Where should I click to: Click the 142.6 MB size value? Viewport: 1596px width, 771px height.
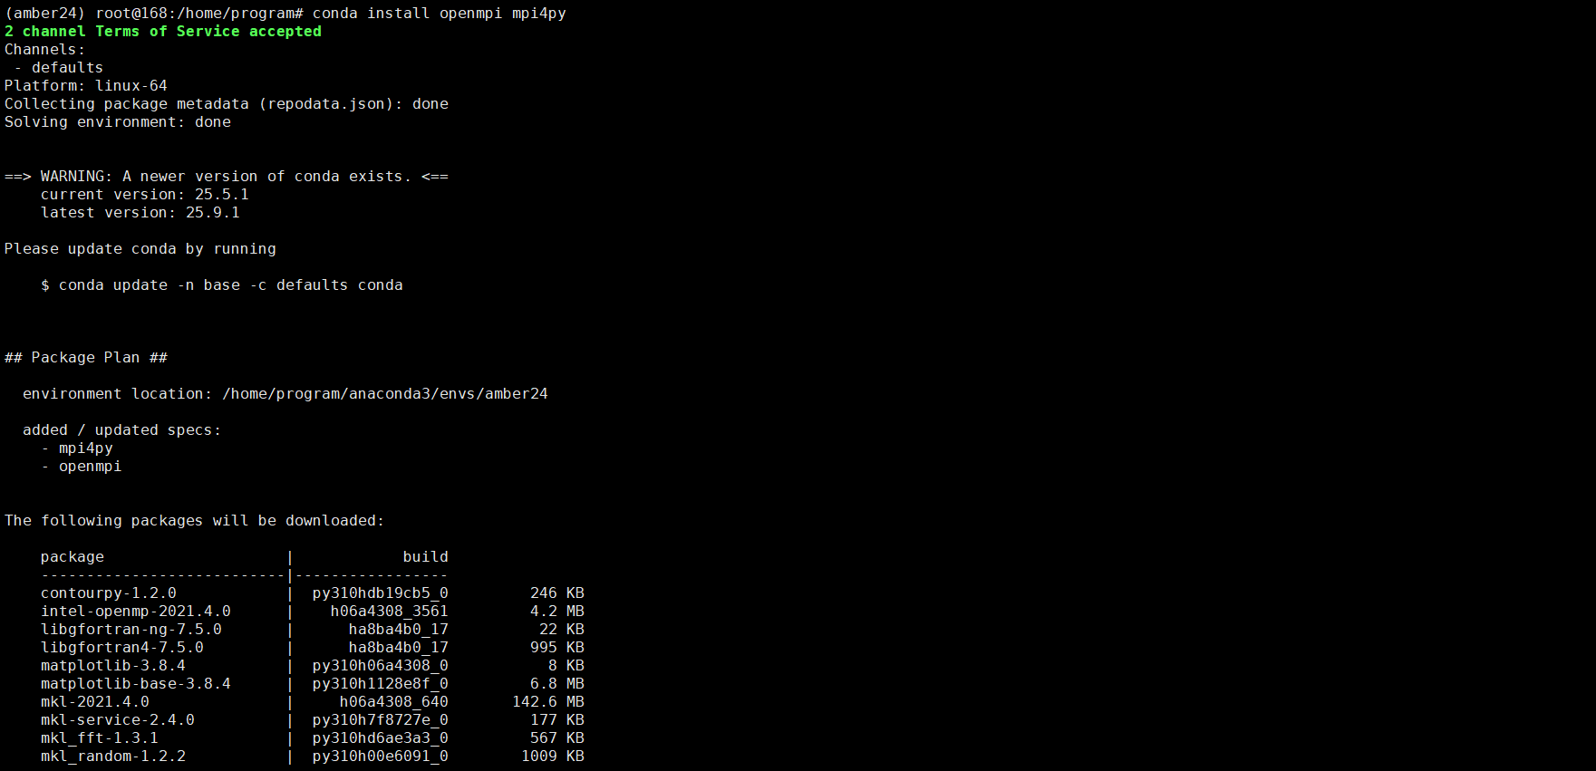coord(548,702)
